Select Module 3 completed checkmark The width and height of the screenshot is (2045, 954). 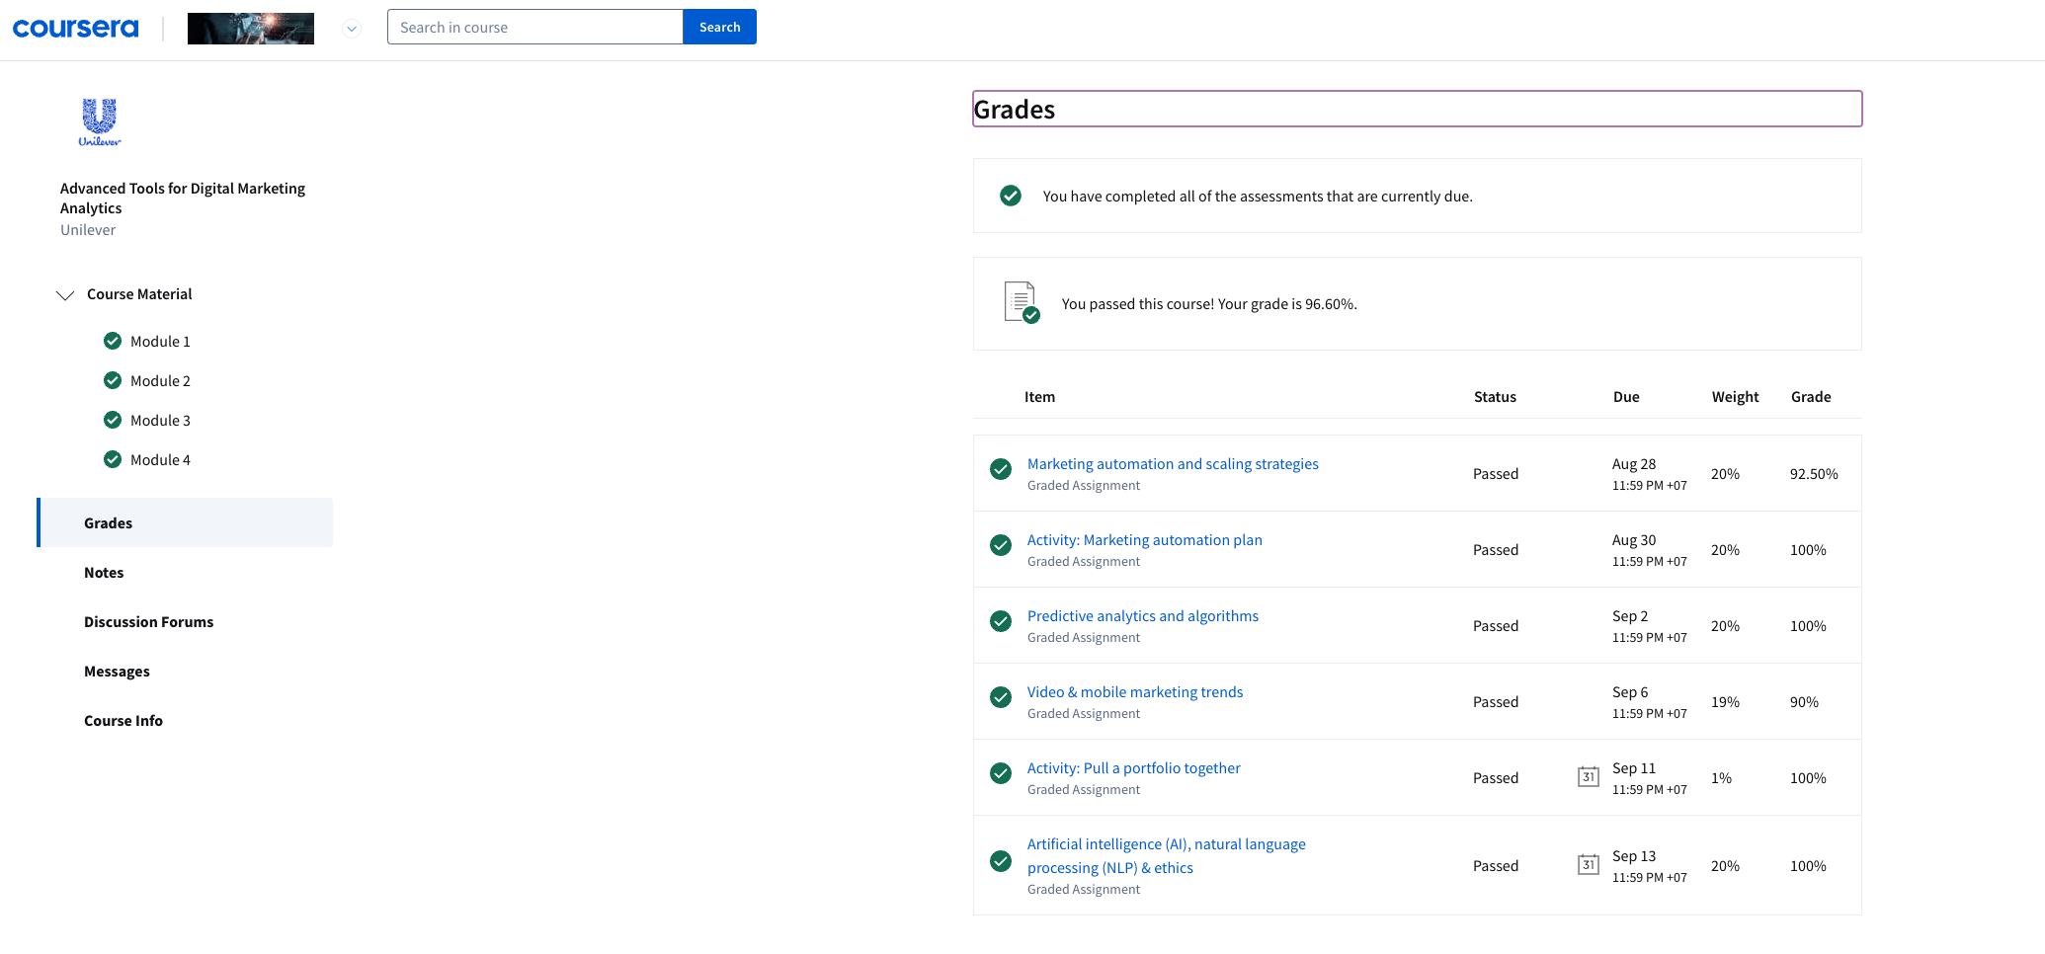click(x=113, y=420)
